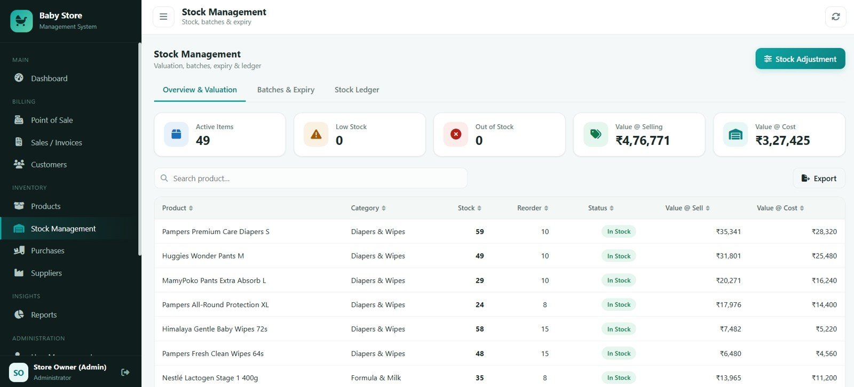Sort by the Reorder column
Image resolution: width=854 pixels, height=387 pixels.
533,208
